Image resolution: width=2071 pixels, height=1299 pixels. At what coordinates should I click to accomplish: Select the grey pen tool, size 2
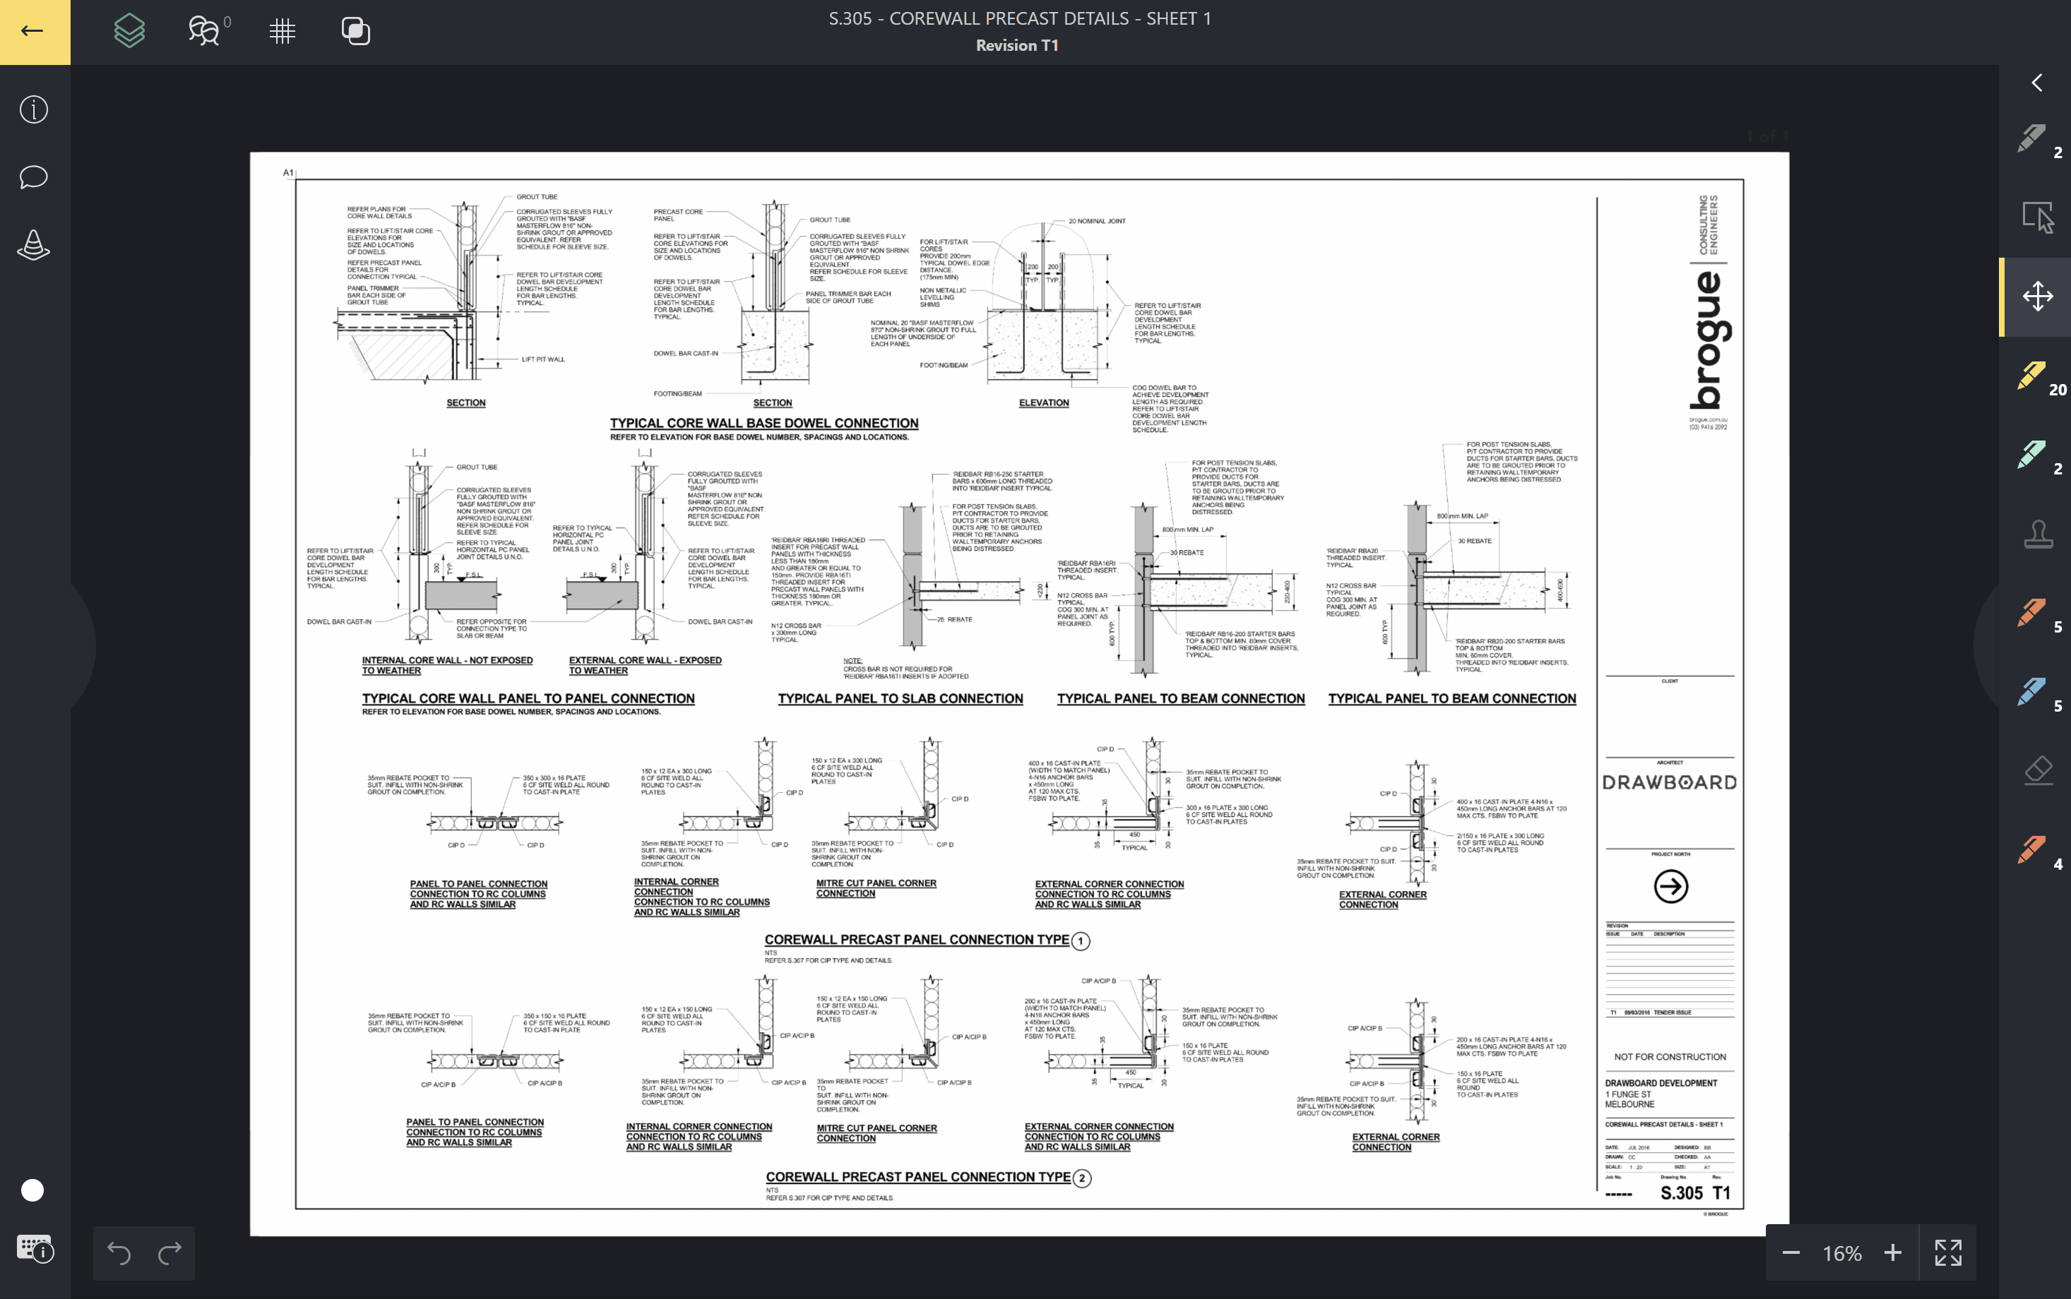[2033, 139]
